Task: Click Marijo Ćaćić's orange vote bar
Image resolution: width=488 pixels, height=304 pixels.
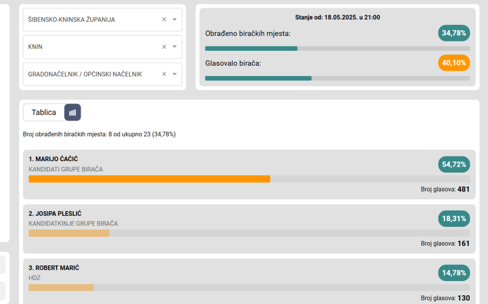Action: pos(149,179)
